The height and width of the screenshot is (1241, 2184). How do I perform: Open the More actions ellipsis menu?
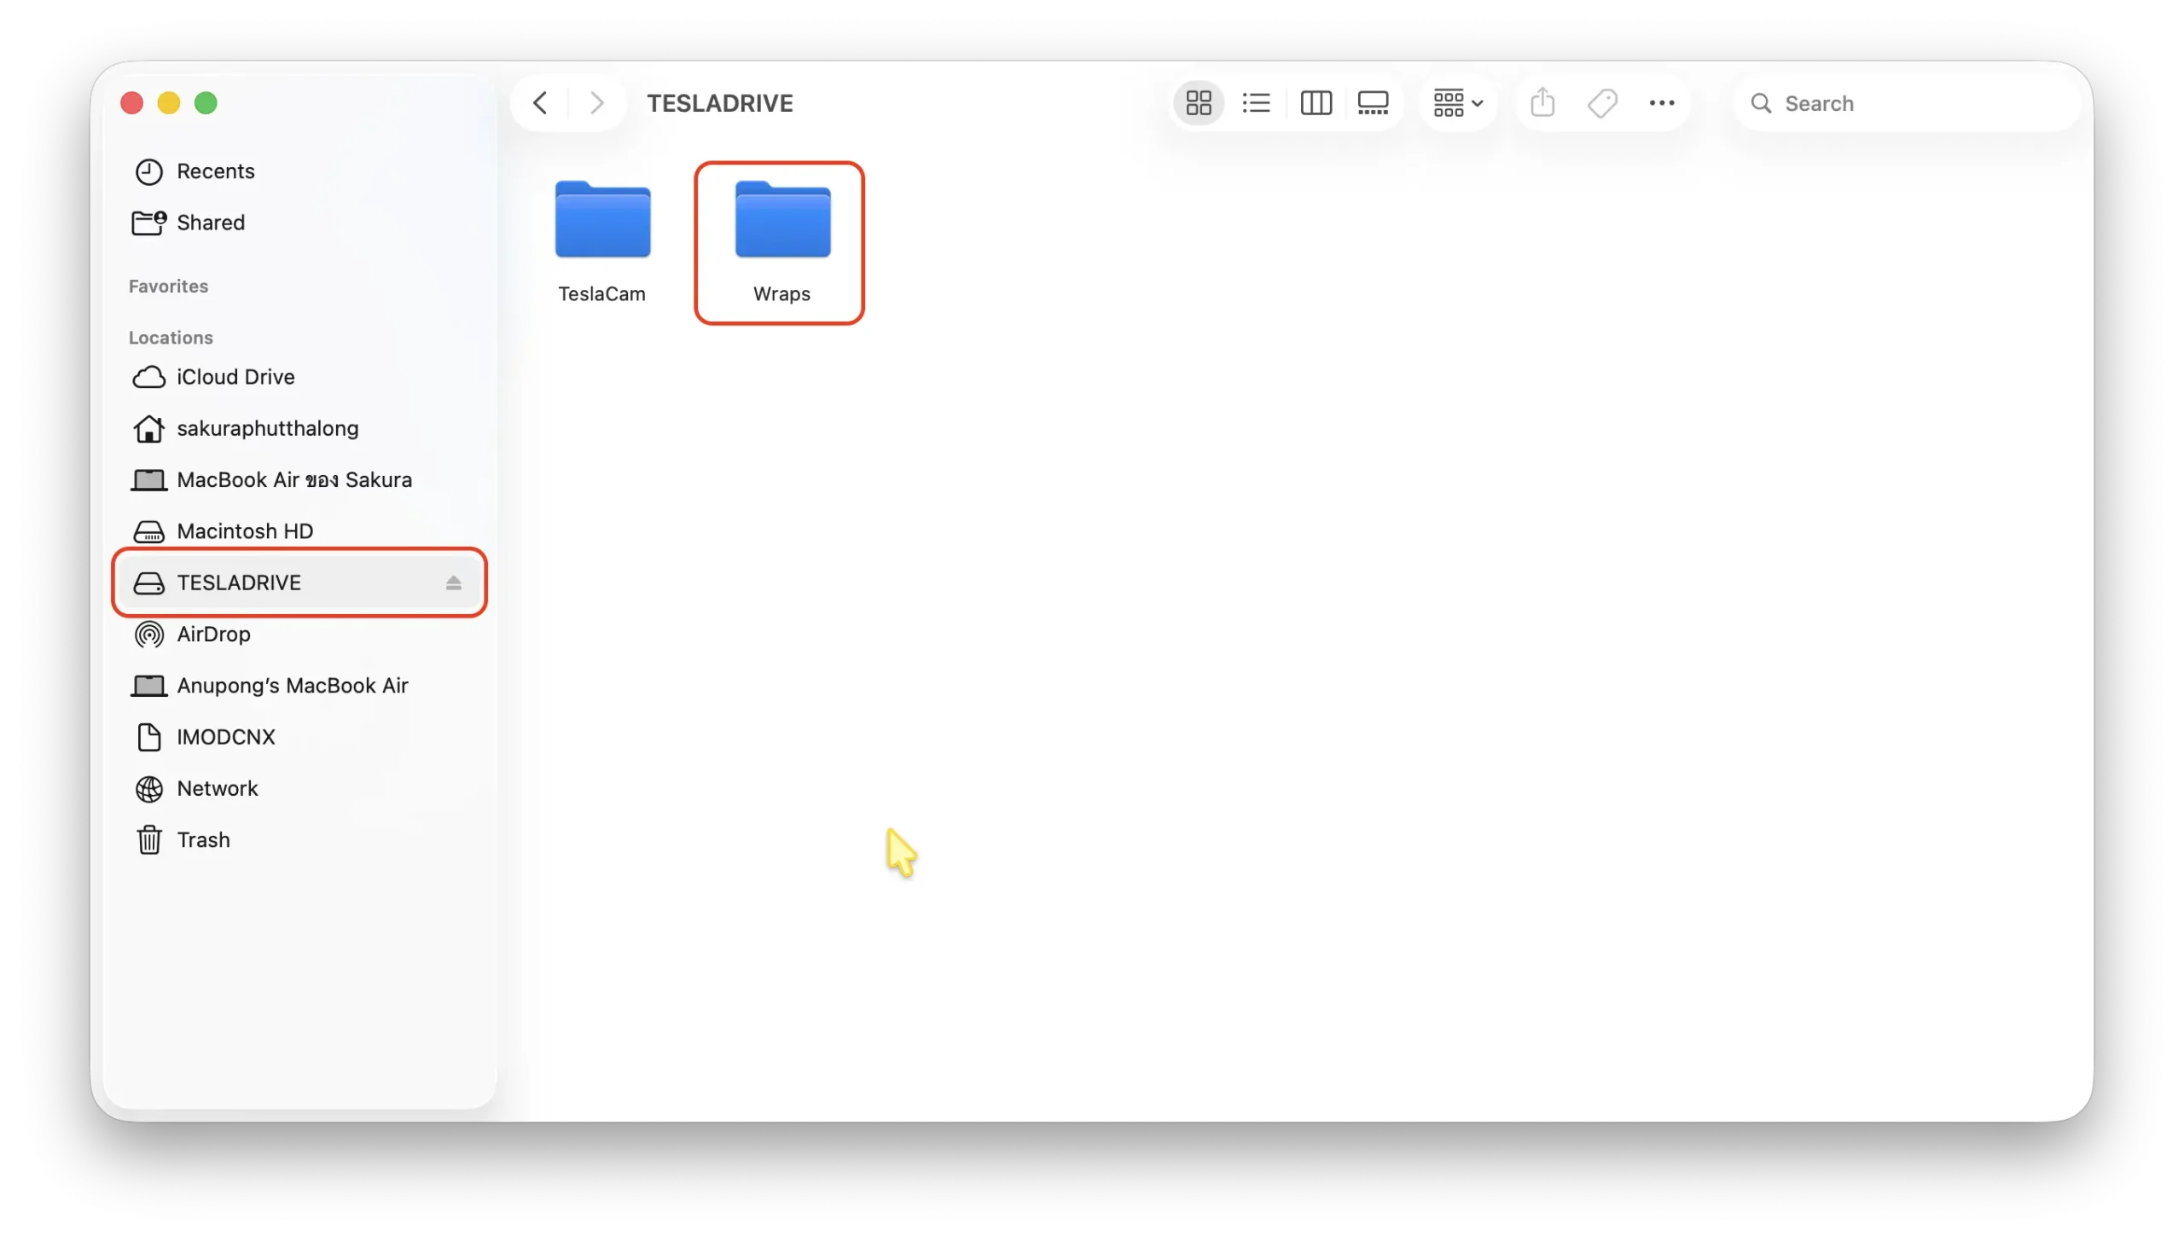pyautogui.click(x=1661, y=103)
